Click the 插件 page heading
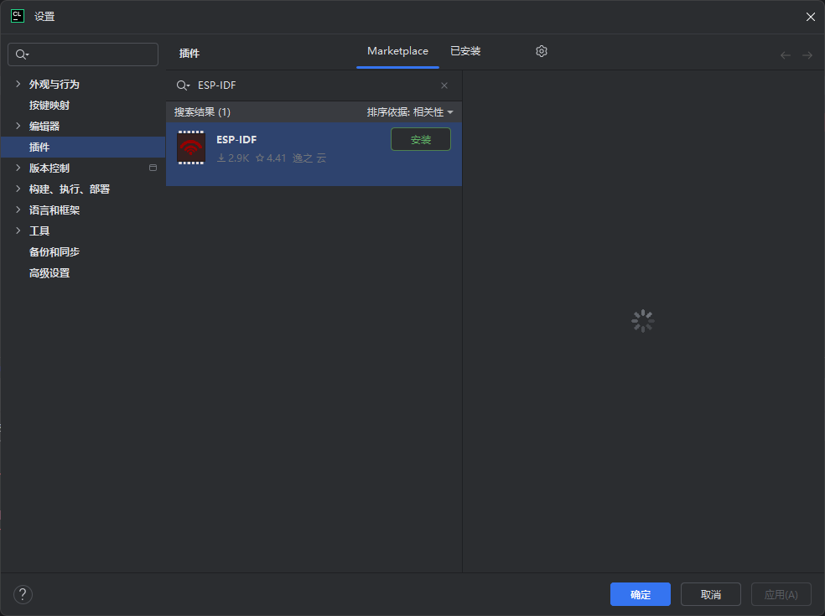 click(189, 53)
